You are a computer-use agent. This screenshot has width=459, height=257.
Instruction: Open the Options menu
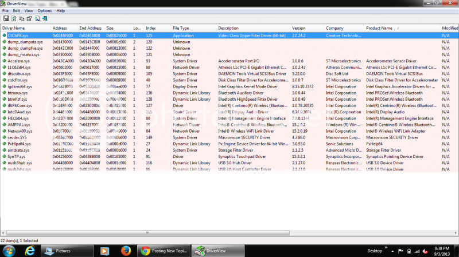[44, 11]
